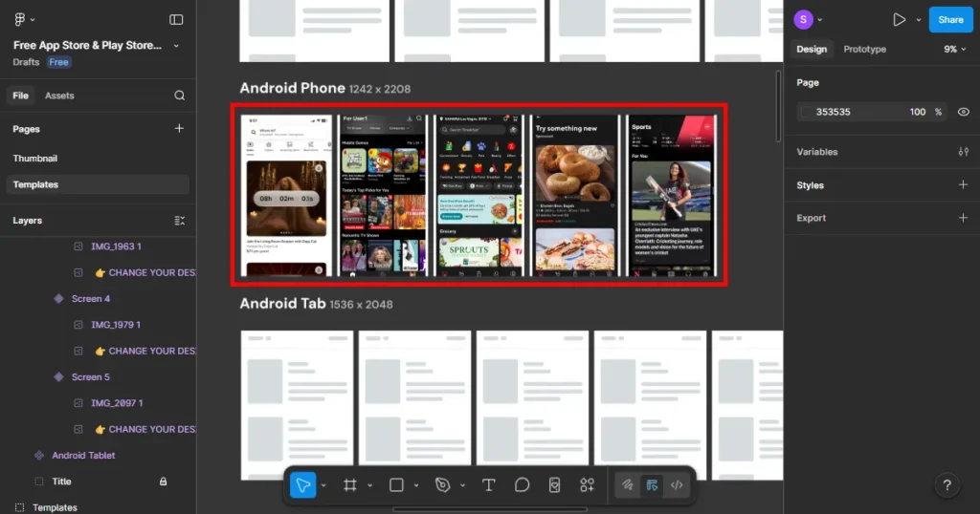This screenshot has height=514, width=980.
Task: Click the Drafts location link
Action: 26,62
